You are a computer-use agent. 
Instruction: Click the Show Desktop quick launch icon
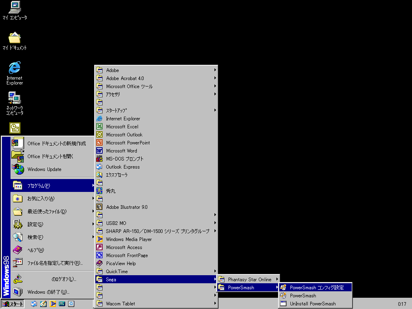coord(43,304)
